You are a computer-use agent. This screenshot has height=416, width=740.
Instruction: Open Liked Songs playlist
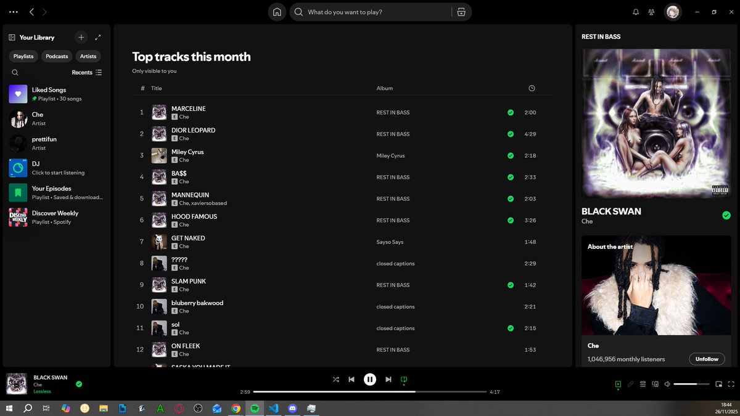(x=57, y=94)
